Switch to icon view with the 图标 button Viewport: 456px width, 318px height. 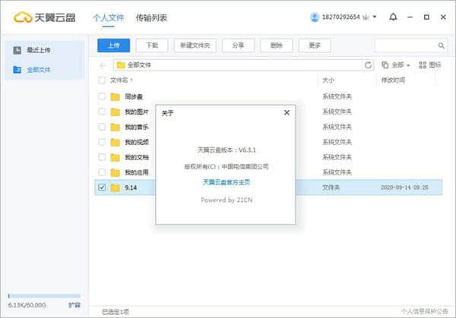(x=429, y=65)
